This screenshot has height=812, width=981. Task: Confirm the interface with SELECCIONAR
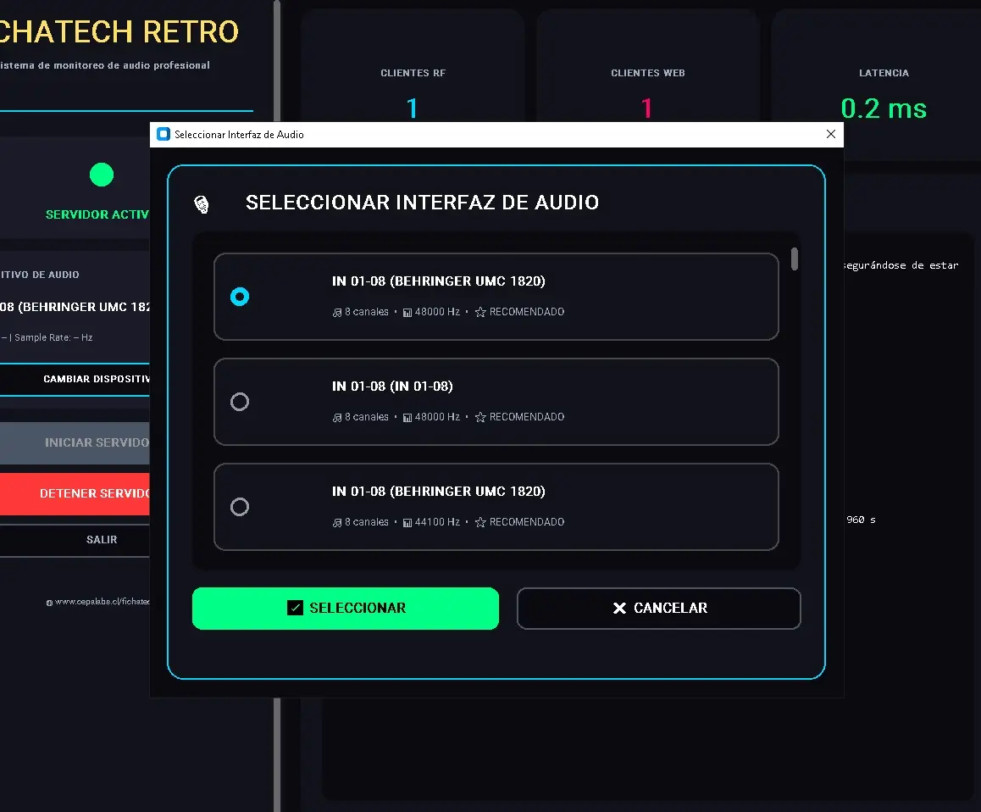[346, 608]
